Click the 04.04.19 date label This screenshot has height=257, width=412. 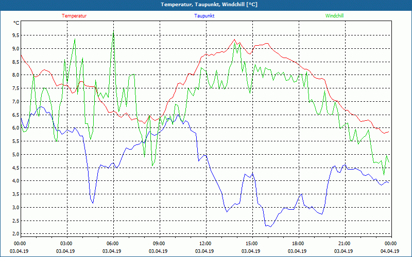[x=390, y=251]
